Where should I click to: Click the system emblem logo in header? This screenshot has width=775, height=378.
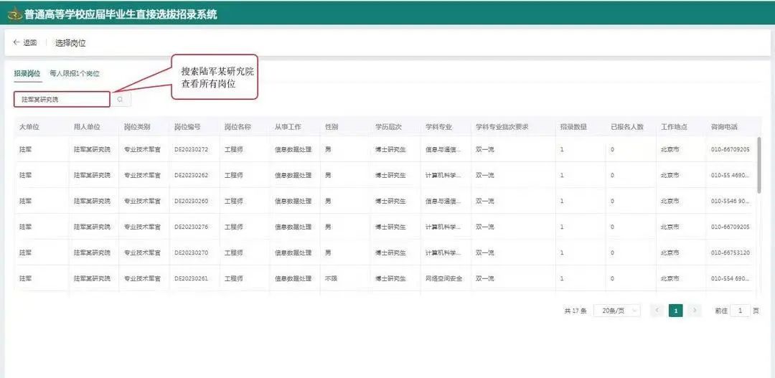coord(14,14)
